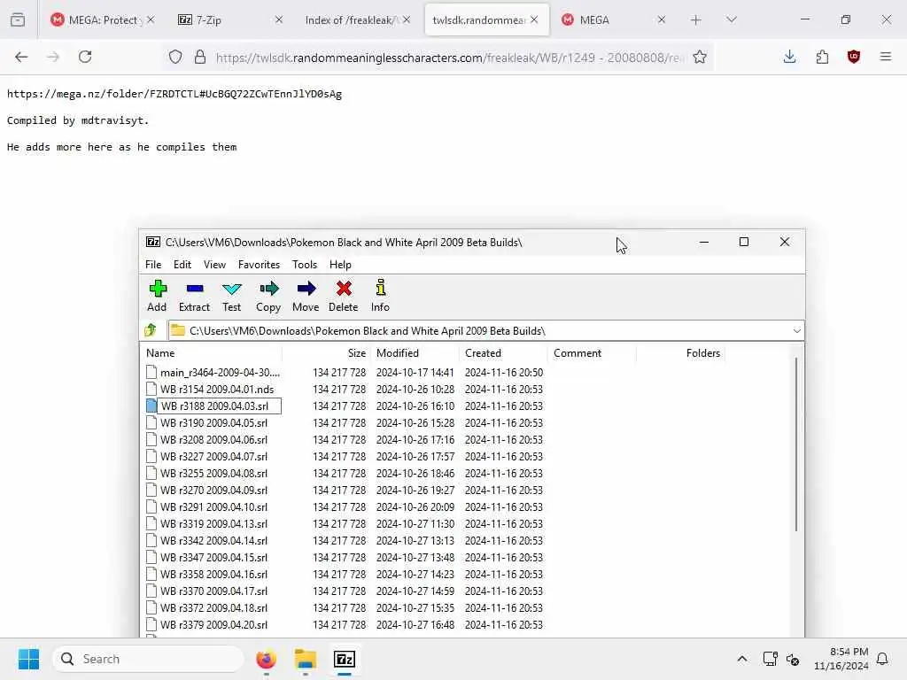Open the View menu in 7-Zip
The image size is (907, 680).
coord(214,264)
